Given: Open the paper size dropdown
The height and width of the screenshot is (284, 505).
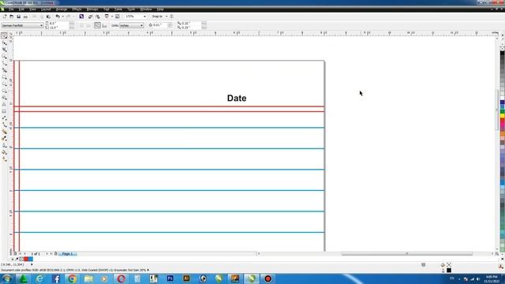Looking at the screenshot, I should [x=41, y=25].
